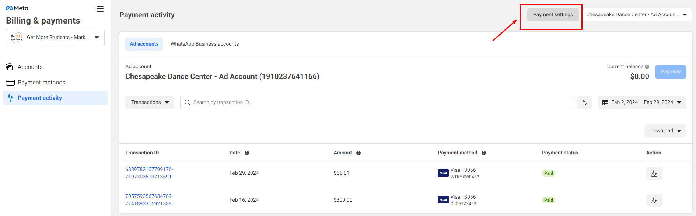
Task: Open the Feb 2 – Feb 29 date range picker
Action: (x=642, y=102)
